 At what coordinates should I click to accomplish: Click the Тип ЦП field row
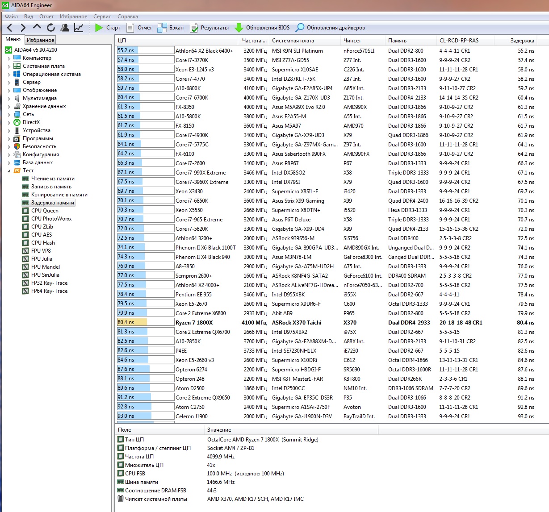[247, 440]
